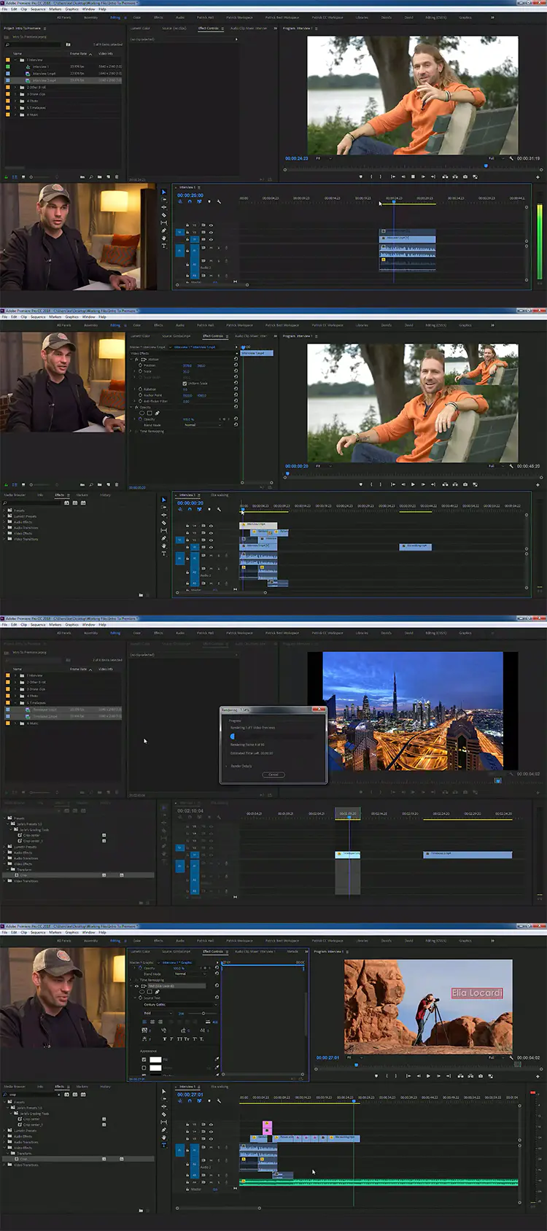547x1231 pixels.
Task: Toggle Fill checkbox in Elia Locardi window
Action: click(x=144, y=1059)
